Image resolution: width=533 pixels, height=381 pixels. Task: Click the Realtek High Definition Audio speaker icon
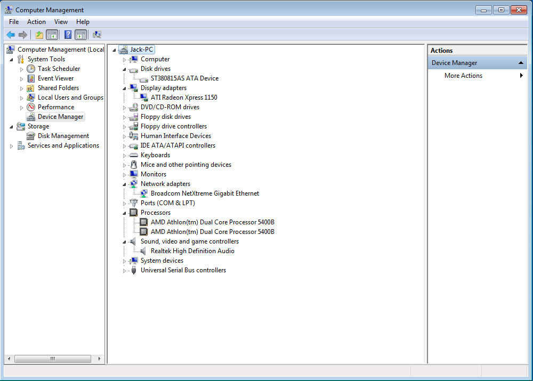pos(143,251)
